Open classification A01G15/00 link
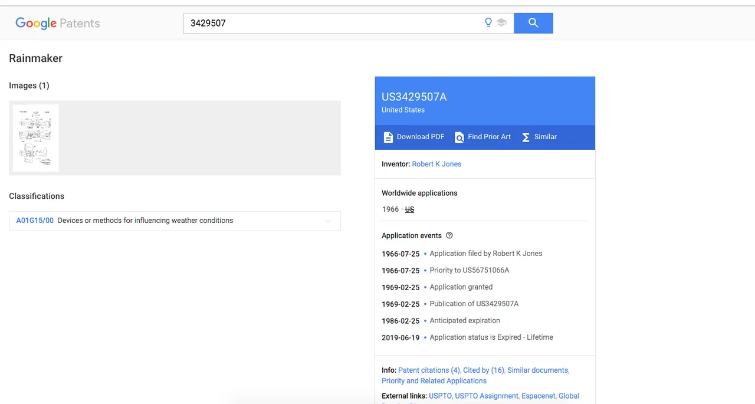Viewport: 755px width, 404px height. [35, 221]
